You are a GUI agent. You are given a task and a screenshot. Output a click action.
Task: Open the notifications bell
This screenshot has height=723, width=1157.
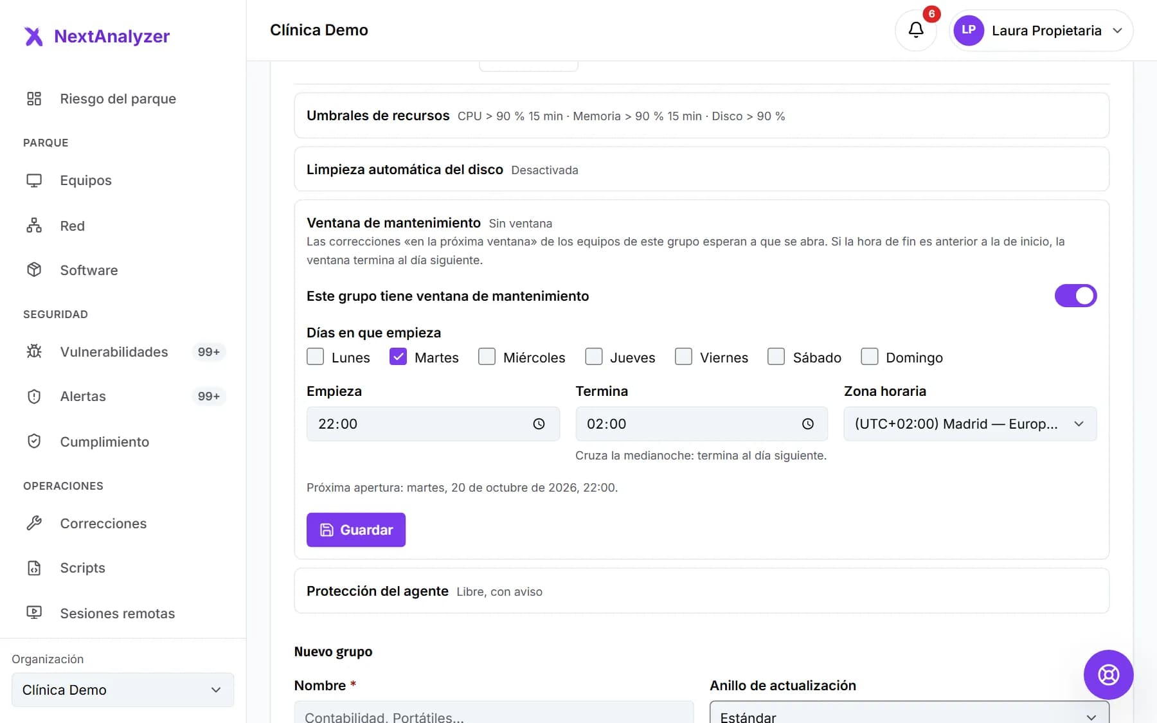pos(915,30)
